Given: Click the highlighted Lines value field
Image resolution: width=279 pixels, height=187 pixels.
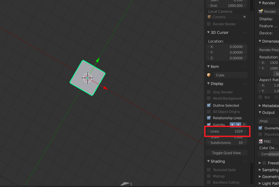Looking at the screenshot, I should tap(227, 131).
